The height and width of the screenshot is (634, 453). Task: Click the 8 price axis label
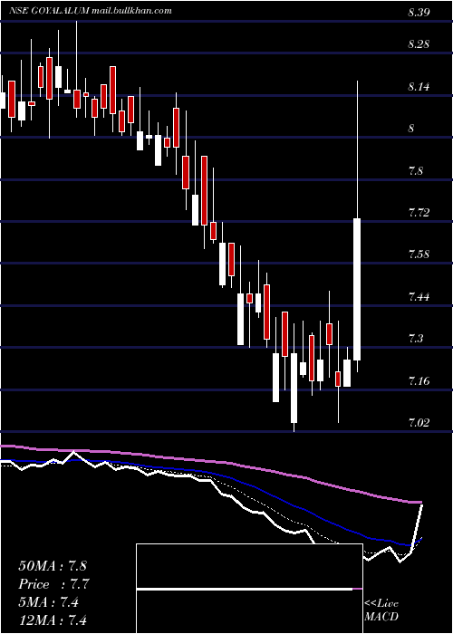pos(411,129)
